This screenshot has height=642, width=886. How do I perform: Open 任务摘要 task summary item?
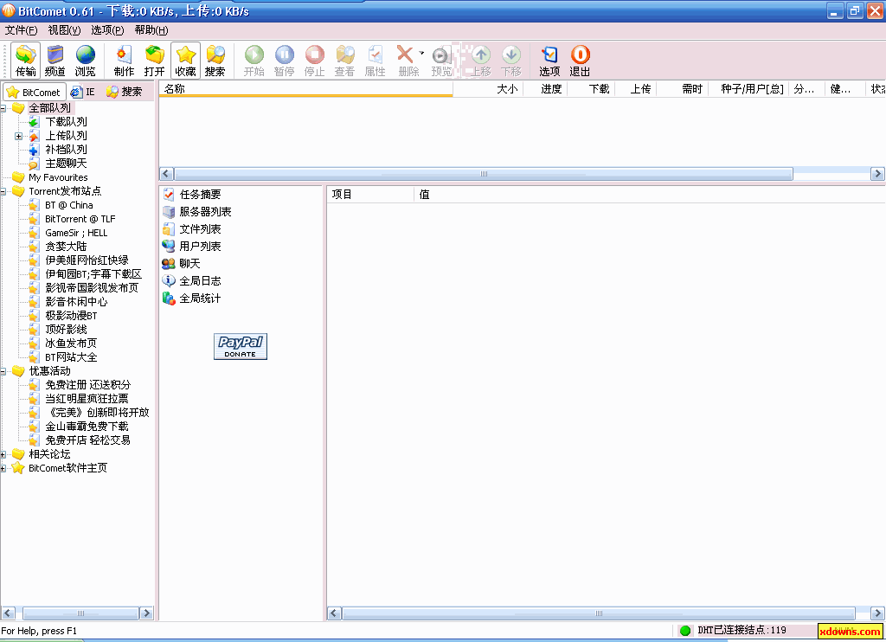pyautogui.click(x=192, y=195)
